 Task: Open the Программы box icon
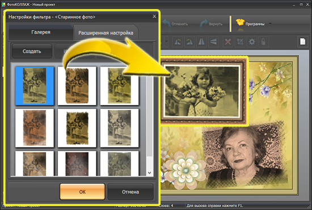[x=240, y=22]
